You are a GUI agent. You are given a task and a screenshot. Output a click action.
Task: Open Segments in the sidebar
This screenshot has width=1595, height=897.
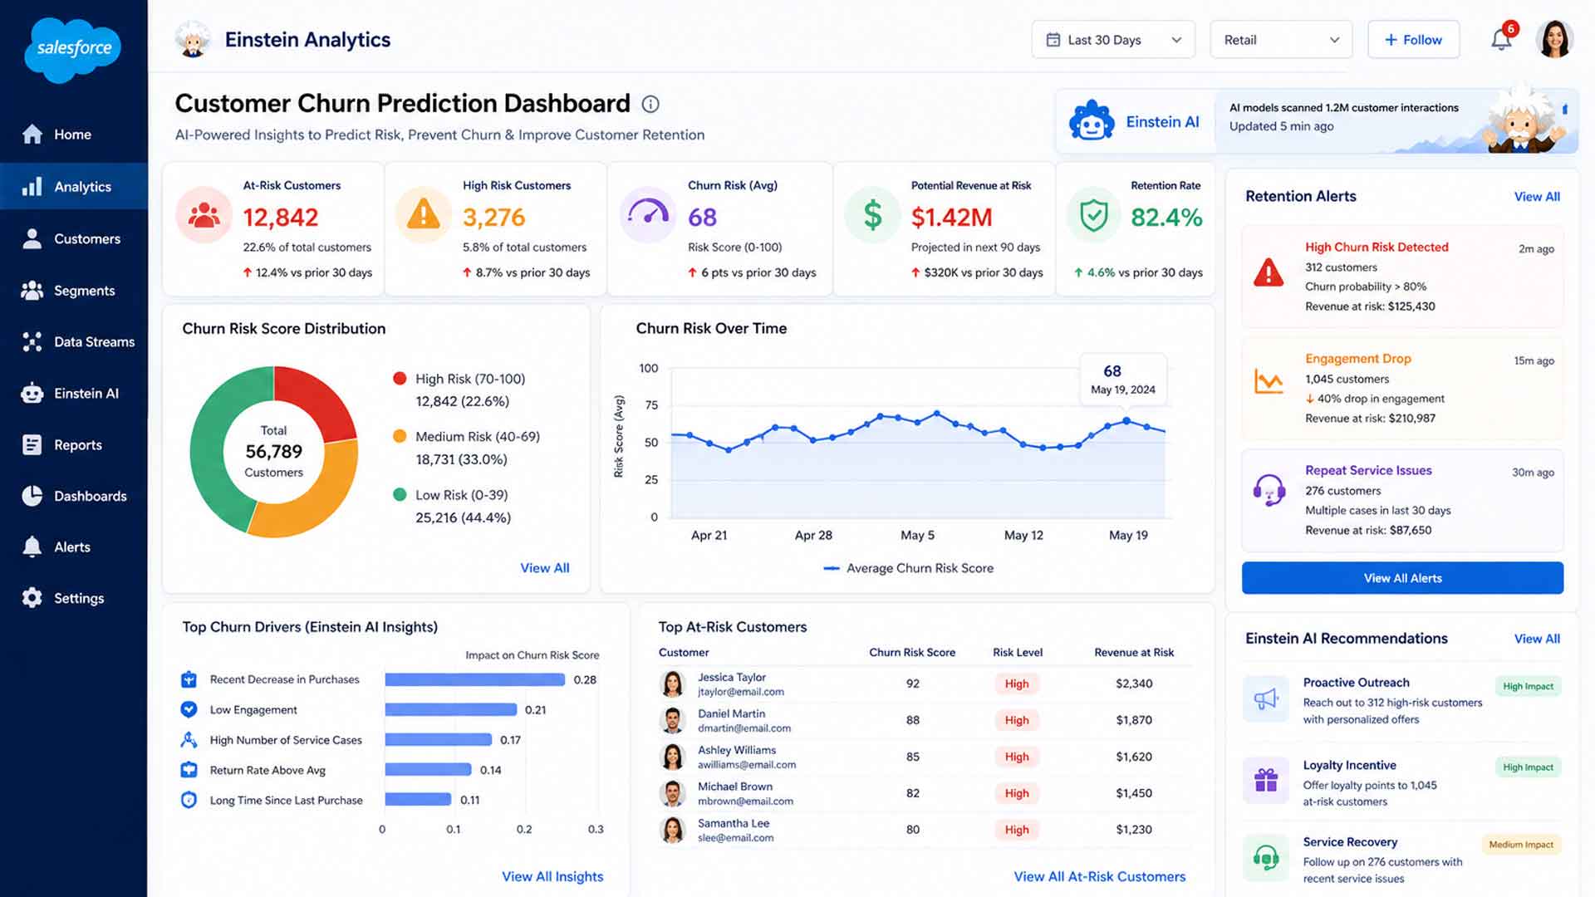74,291
